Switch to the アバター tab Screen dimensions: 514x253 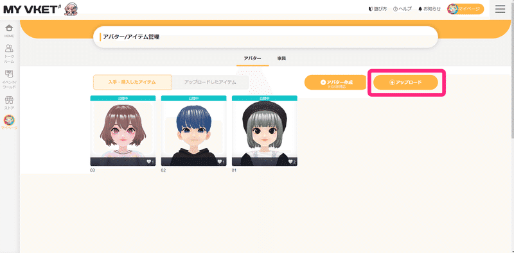click(x=253, y=59)
